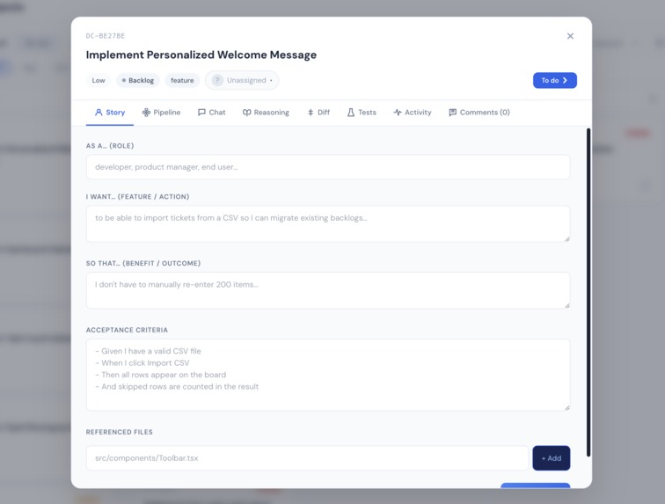Switch to the Pipeline tab

coord(161,113)
